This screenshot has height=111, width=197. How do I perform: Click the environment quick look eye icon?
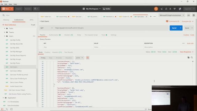coord(189,15)
